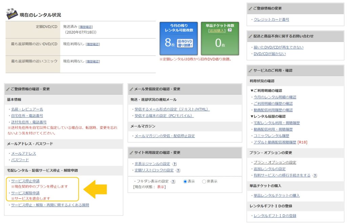347x223 pixels.
Task: Open コミックレンタル履歴 link
Action: click(271, 136)
